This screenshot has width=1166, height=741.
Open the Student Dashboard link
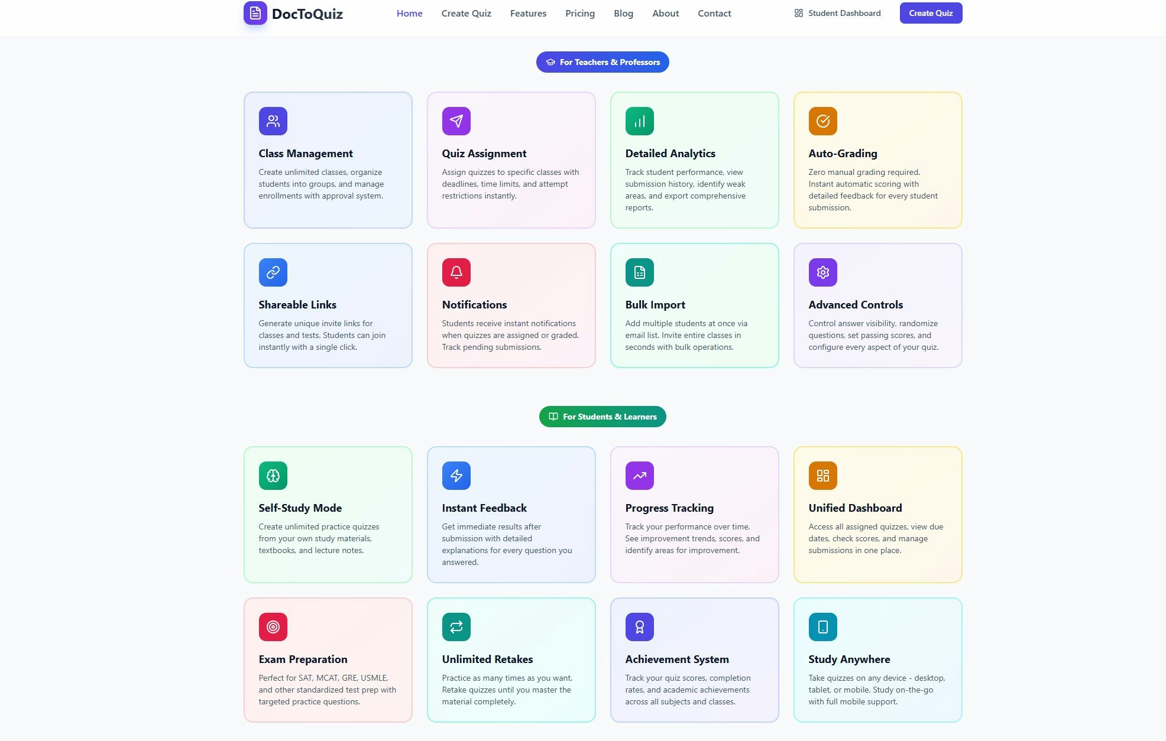coord(843,13)
